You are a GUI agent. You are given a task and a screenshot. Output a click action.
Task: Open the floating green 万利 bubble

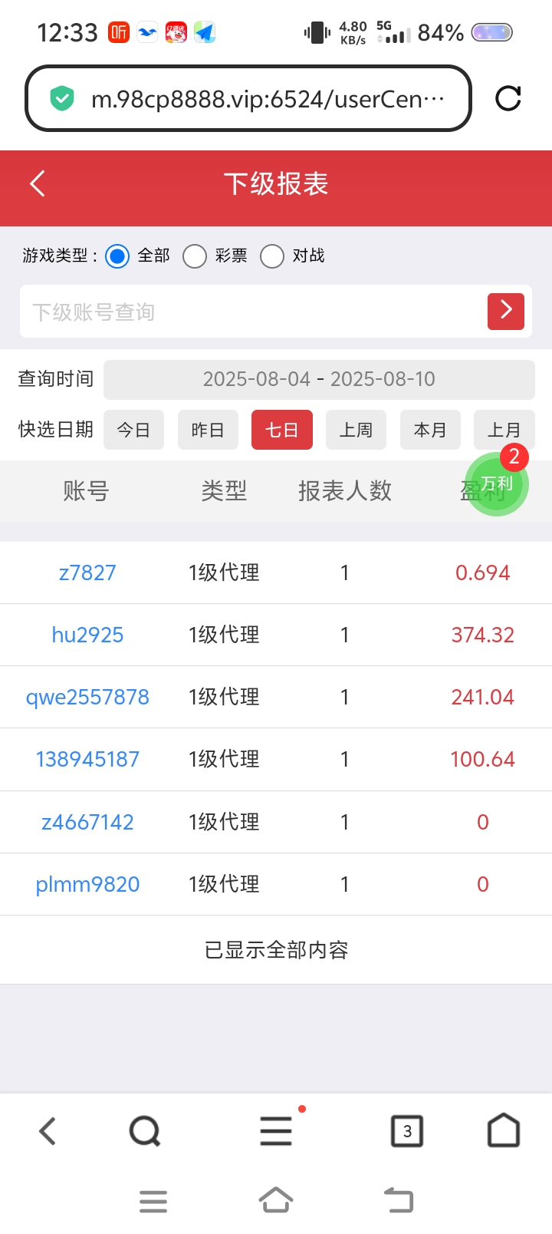click(497, 483)
